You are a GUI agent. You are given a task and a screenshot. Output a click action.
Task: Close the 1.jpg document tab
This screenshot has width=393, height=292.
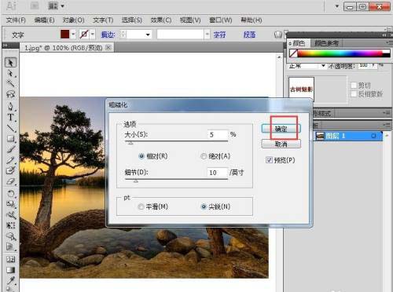(108, 48)
